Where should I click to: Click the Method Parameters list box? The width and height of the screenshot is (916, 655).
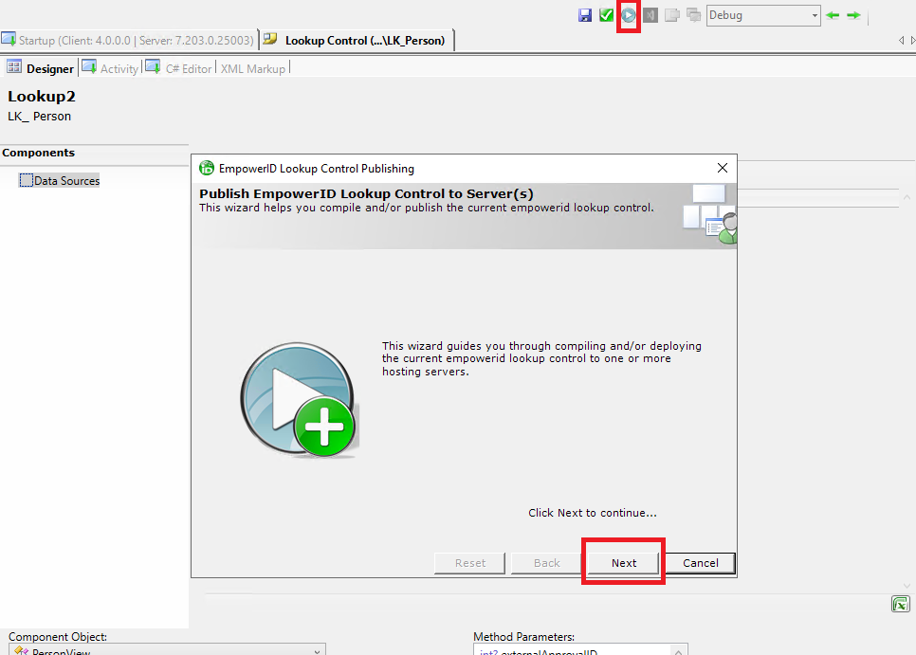coord(580,649)
